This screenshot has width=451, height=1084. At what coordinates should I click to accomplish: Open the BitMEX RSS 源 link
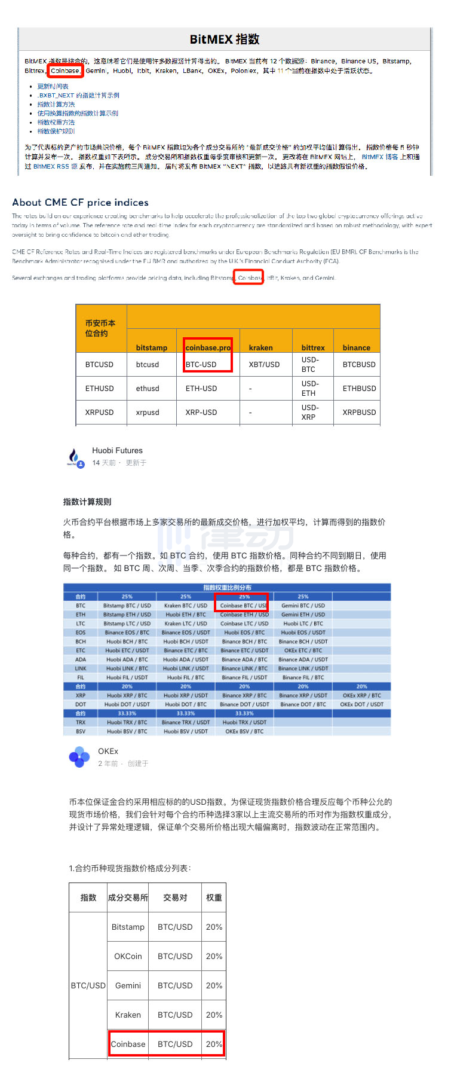55,166
